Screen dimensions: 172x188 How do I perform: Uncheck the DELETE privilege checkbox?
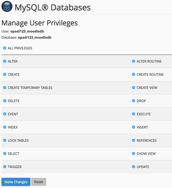[5, 101]
